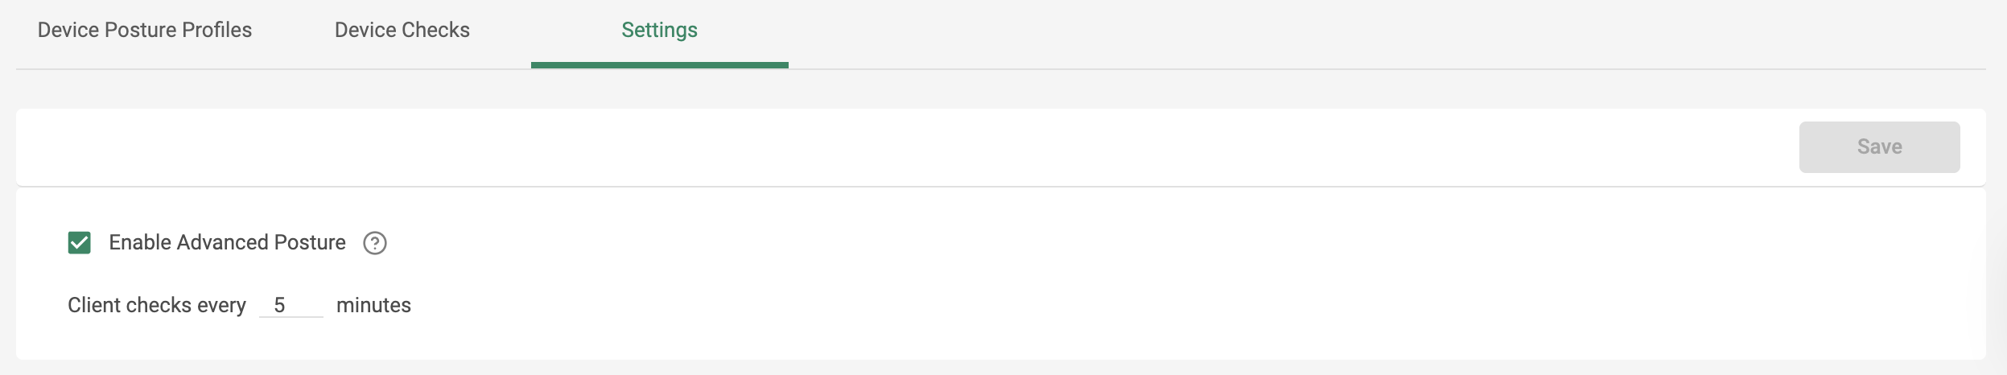Uncheck the Enable Advanced Posture checkbox
Screen dimensions: 2007x375
tap(80, 243)
